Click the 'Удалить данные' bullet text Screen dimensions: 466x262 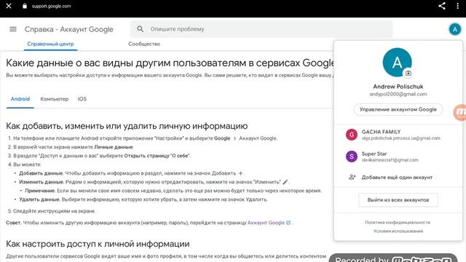coord(39,199)
